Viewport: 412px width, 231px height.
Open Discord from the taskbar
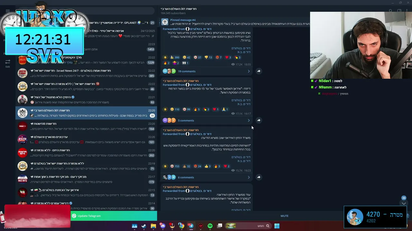pyautogui.click(x=163, y=226)
